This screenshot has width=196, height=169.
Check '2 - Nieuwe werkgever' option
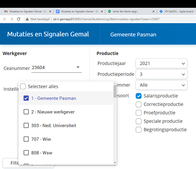click(26, 112)
